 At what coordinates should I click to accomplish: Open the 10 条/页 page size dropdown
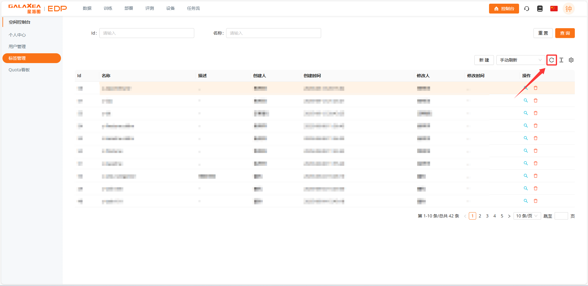pyautogui.click(x=527, y=216)
